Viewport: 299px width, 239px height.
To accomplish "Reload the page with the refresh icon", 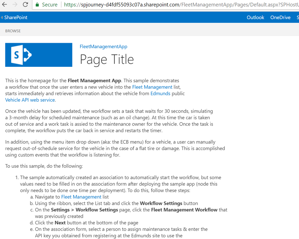I will (25, 4).
